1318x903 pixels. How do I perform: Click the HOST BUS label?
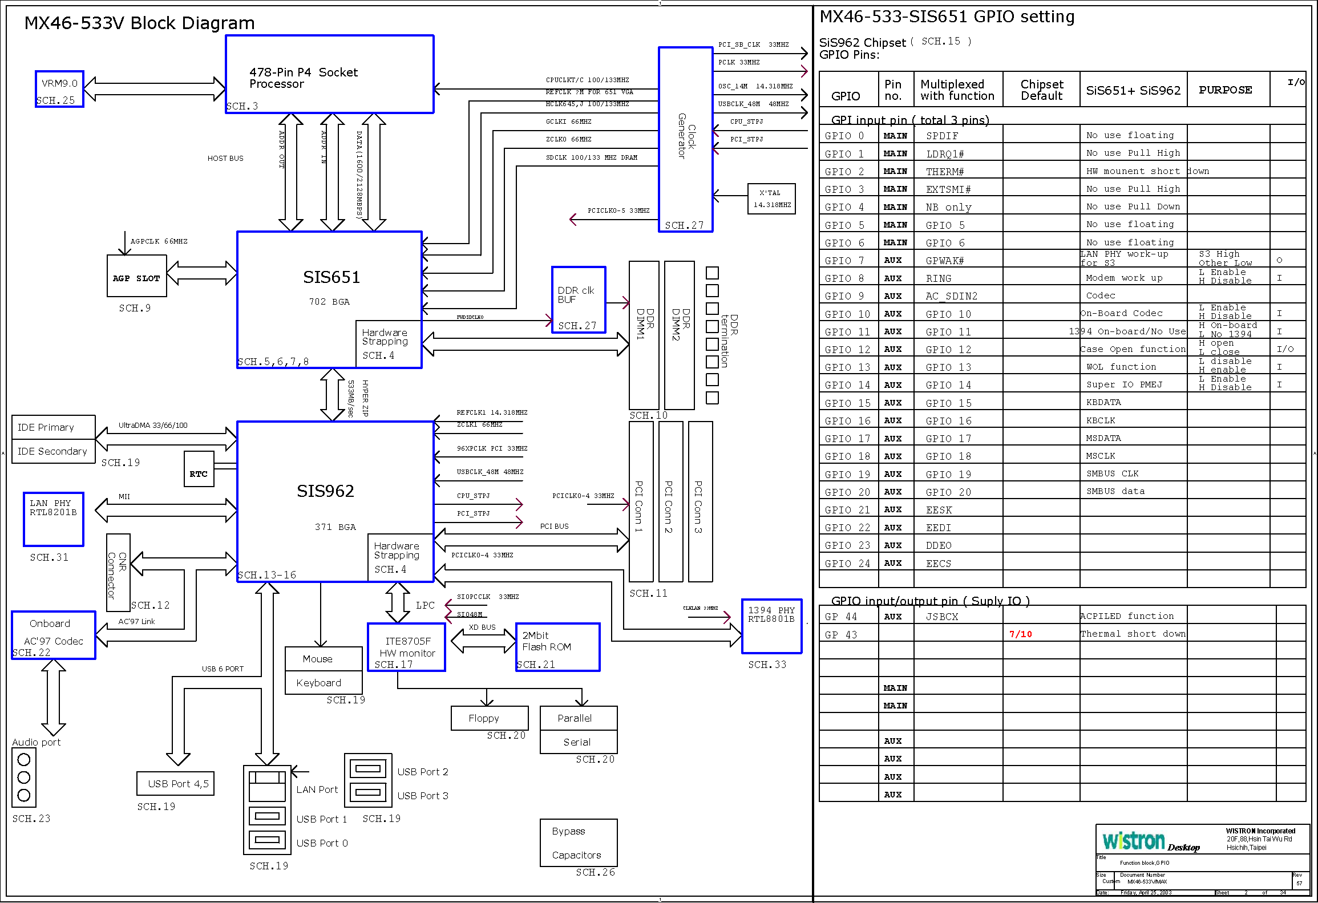pyautogui.click(x=225, y=159)
